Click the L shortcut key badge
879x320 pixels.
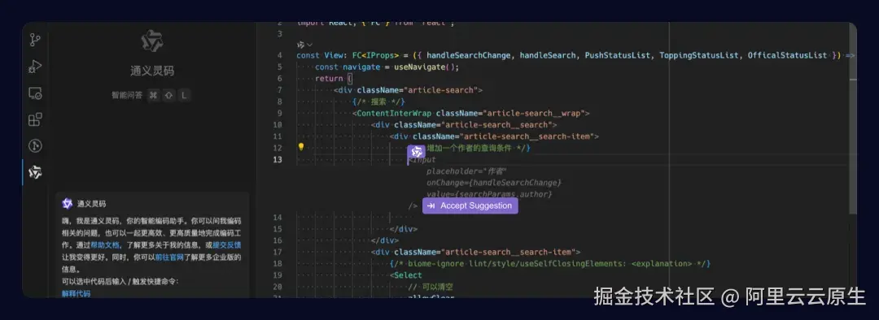[184, 96]
